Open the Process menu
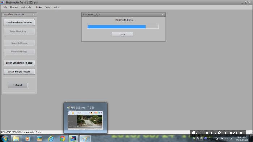 coord(14,8)
